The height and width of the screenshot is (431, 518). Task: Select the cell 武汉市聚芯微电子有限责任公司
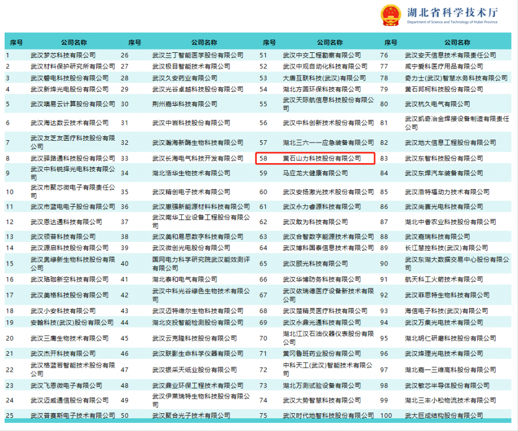73,191
